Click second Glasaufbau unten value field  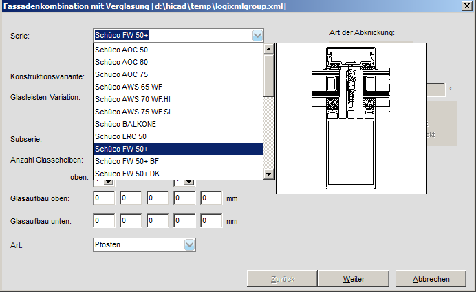[x=131, y=221]
